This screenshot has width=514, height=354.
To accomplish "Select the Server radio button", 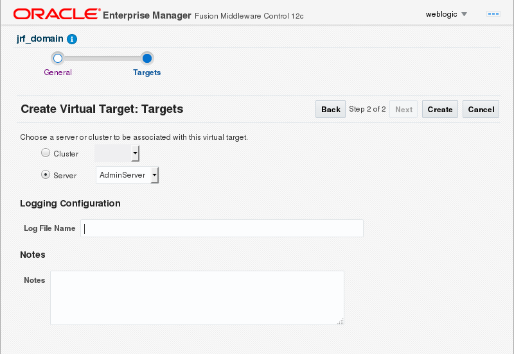I will (x=46, y=174).
